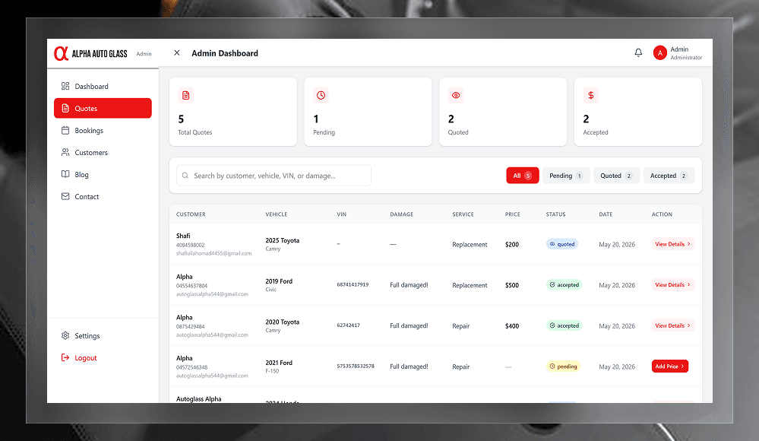Open Blog menu item
This screenshot has height=441, width=759.
pyautogui.click(x=103, y=174)
